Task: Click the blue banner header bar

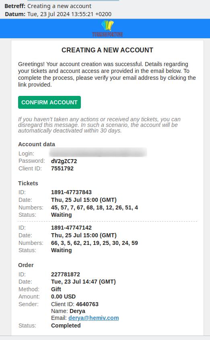Action: [105, 29]
